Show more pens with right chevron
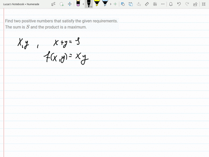 pyautogui.click(x=111, y=4)
